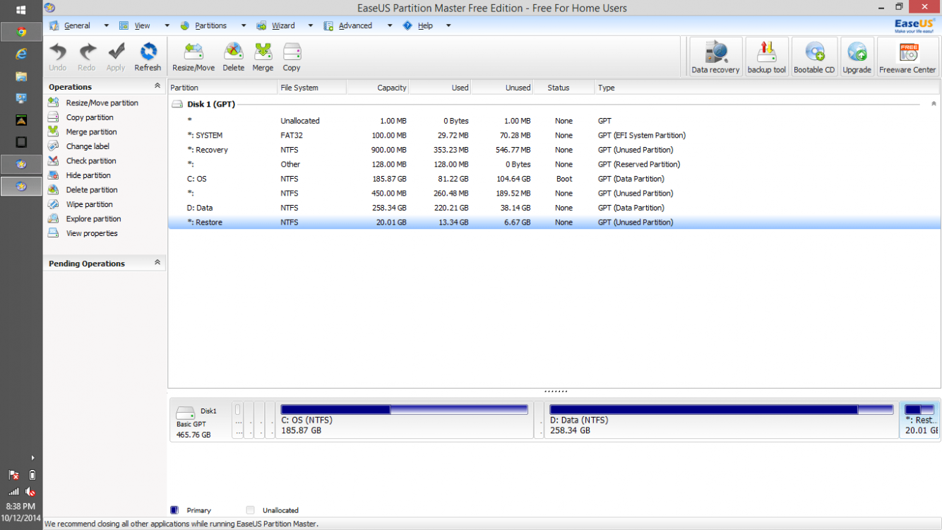Screen dimensions: 942x530
Task: Select the Restore partition disk map block
Action: (x=920, y=420)
